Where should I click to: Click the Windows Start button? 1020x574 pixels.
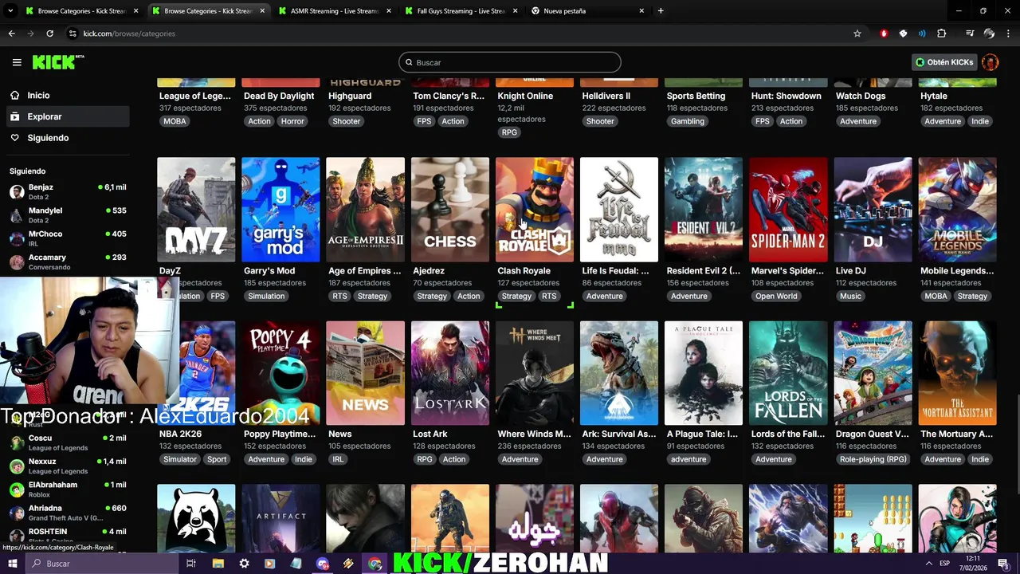tap(12, 564)
